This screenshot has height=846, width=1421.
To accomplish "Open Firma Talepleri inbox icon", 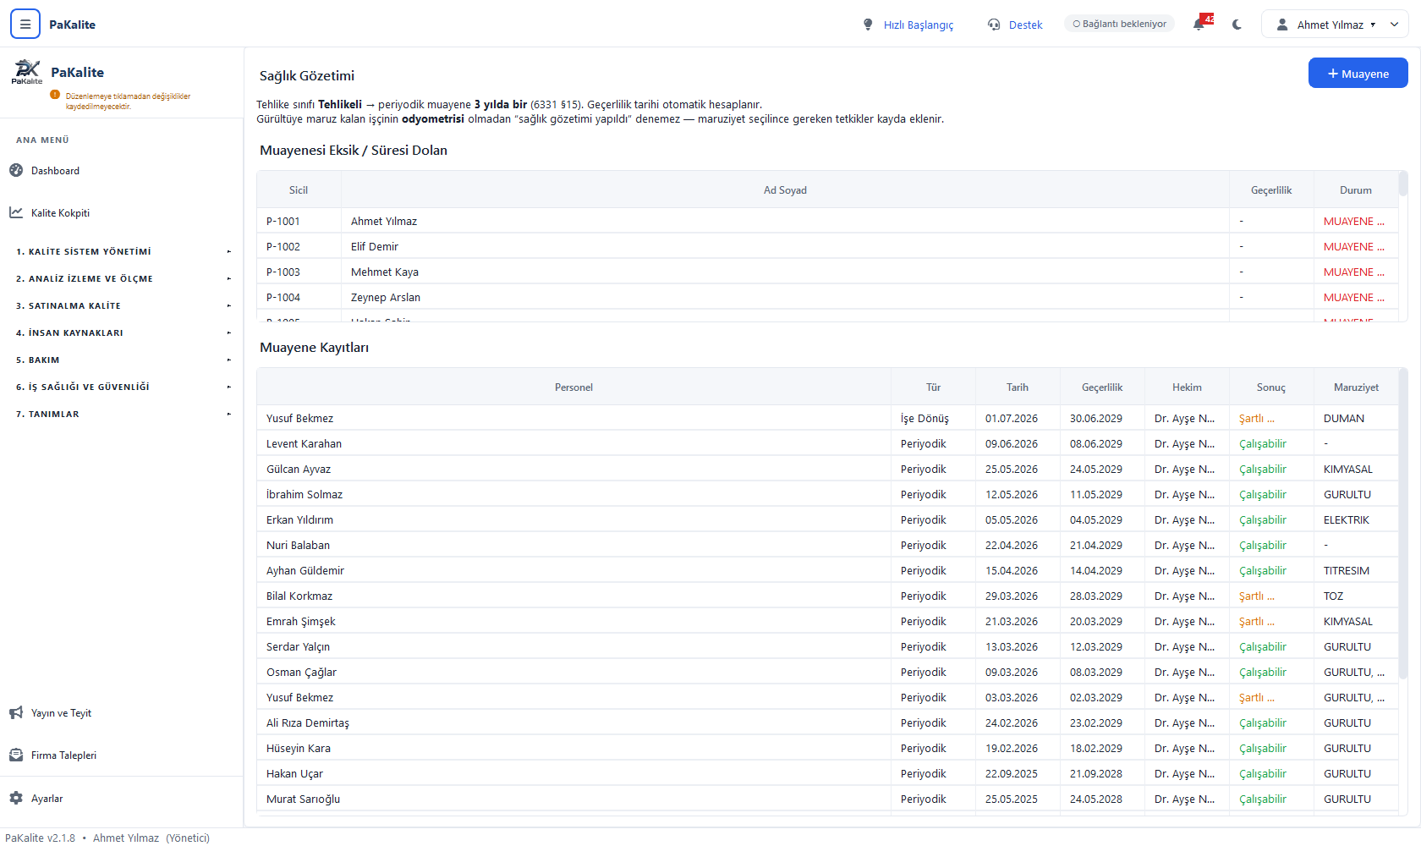I will 16,755.
